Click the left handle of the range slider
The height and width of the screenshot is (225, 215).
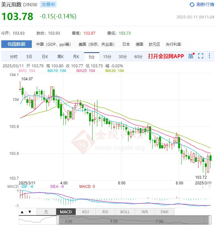point(58,220)
